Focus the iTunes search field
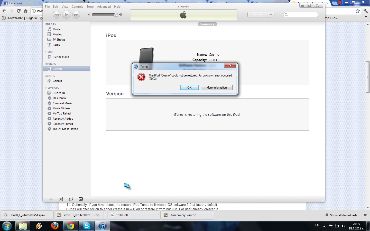Screen dimensions: 370x231 [x=301, y=15]
